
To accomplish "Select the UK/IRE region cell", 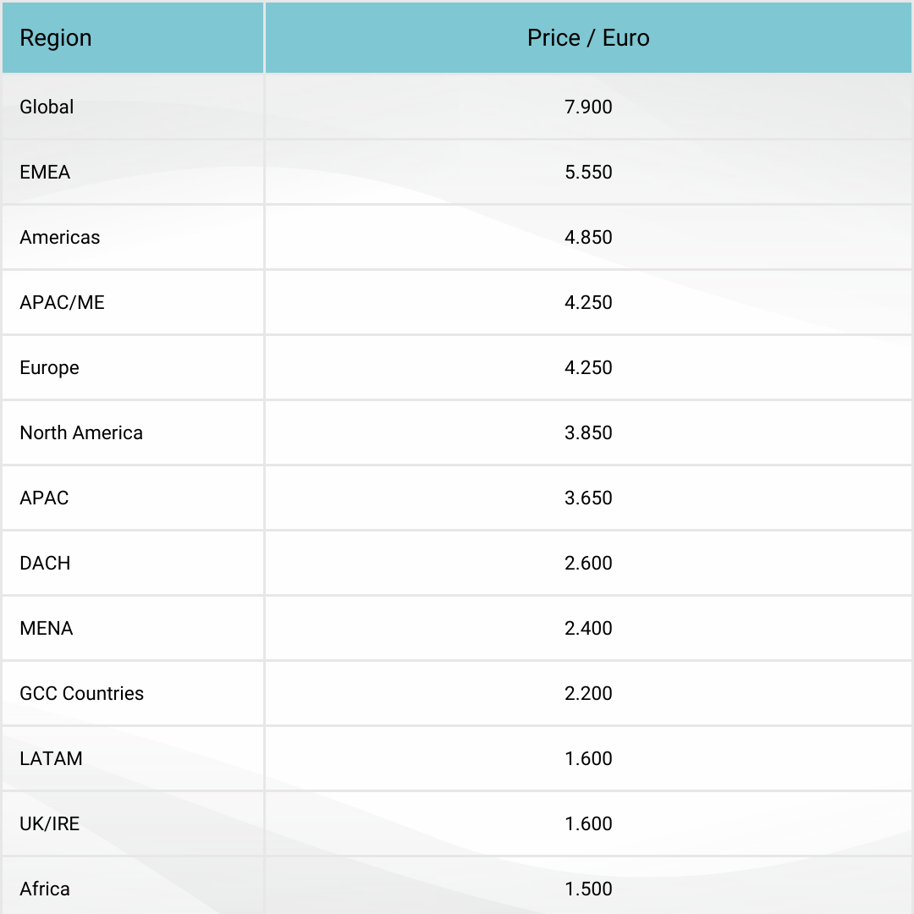I will point(50,824).
